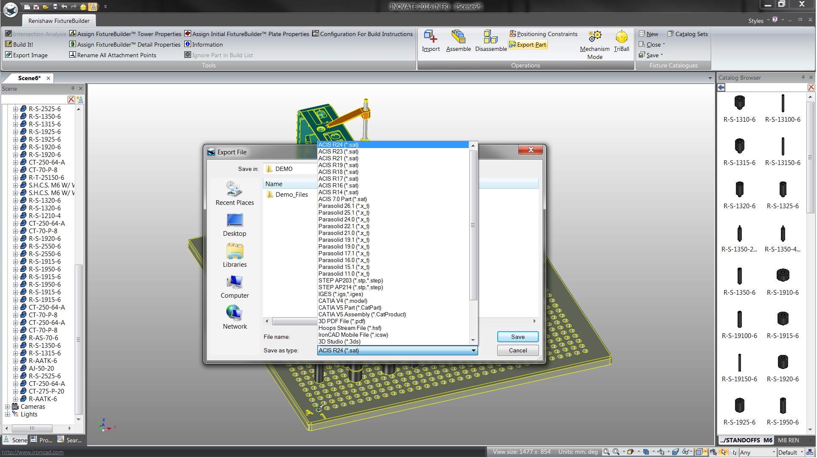Choose 3D PDF File format option
Image resolution: width=817 pixels, height=458 pixels.
[341, 321]
